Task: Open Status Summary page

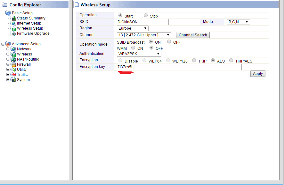Action: tap(31, 18)
